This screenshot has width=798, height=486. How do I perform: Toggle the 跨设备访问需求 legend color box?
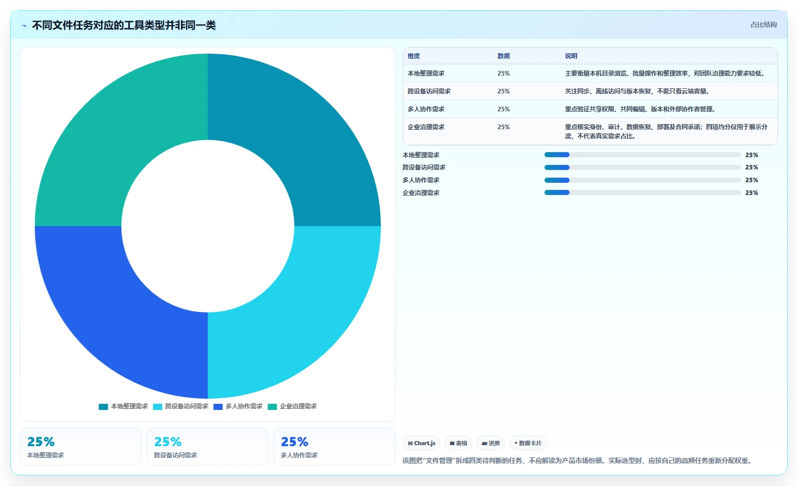point(157,407)
